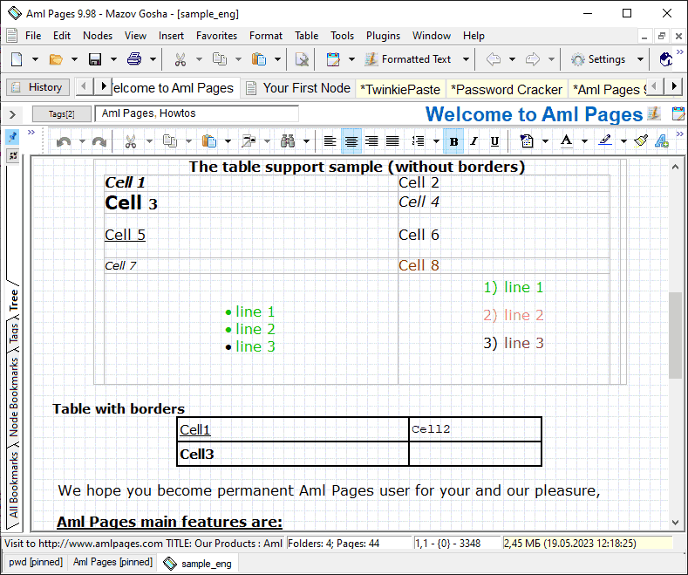Click the Settings button
Image resolution: width=688 pixels, height=575 pixels.
(x=598, y=58)
